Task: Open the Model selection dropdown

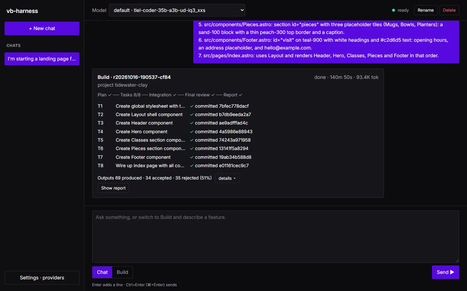Action: coord(177,10)
